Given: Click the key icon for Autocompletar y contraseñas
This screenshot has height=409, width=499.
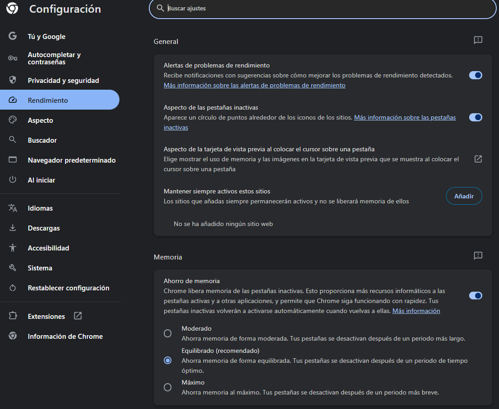Looking at the screenshot, I should 13,58.
